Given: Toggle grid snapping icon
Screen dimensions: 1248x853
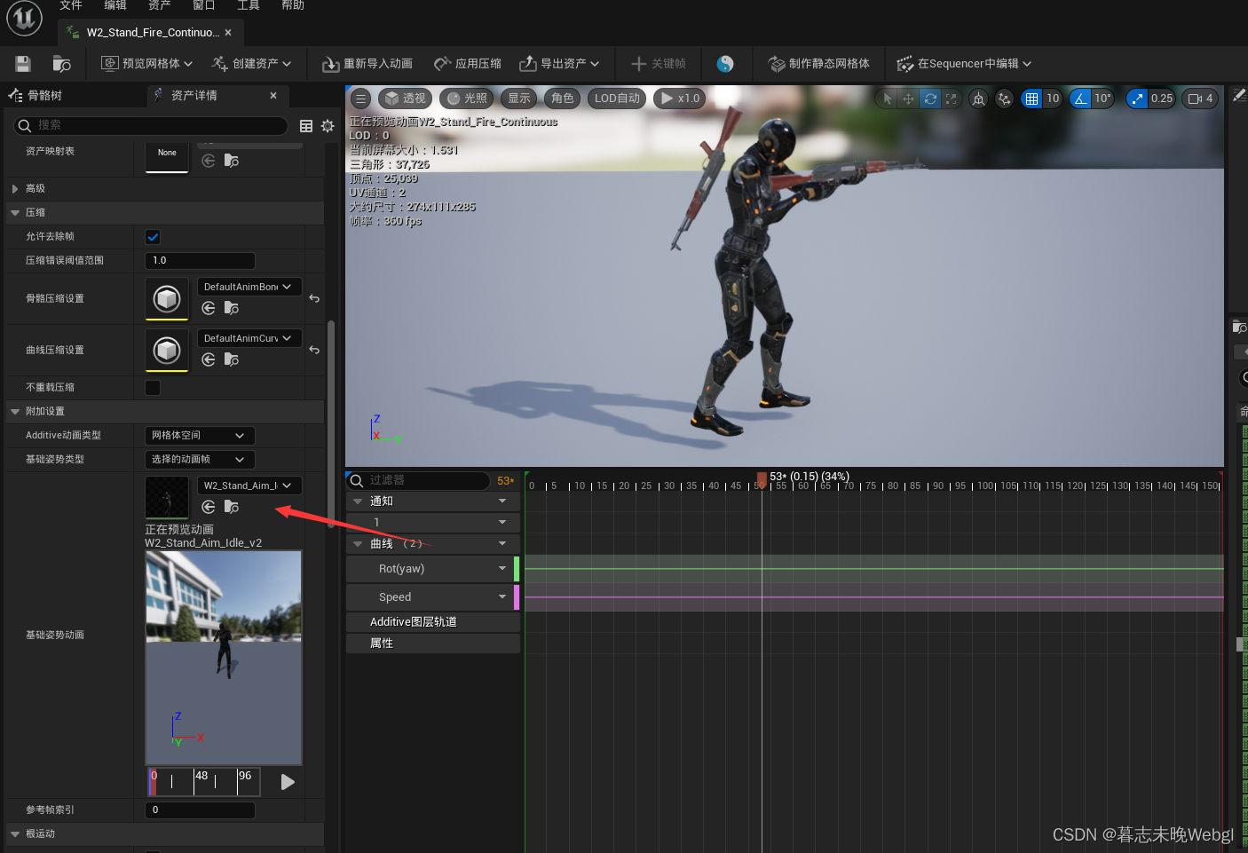Looking at the screenshot, I should [1031, 99].
